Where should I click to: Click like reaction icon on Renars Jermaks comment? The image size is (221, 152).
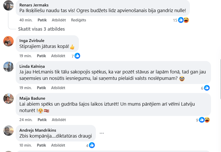click(181, 20)
